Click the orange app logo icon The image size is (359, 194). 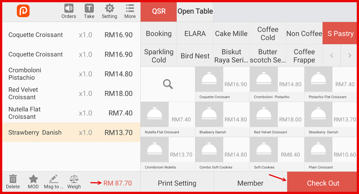[23, 11]
